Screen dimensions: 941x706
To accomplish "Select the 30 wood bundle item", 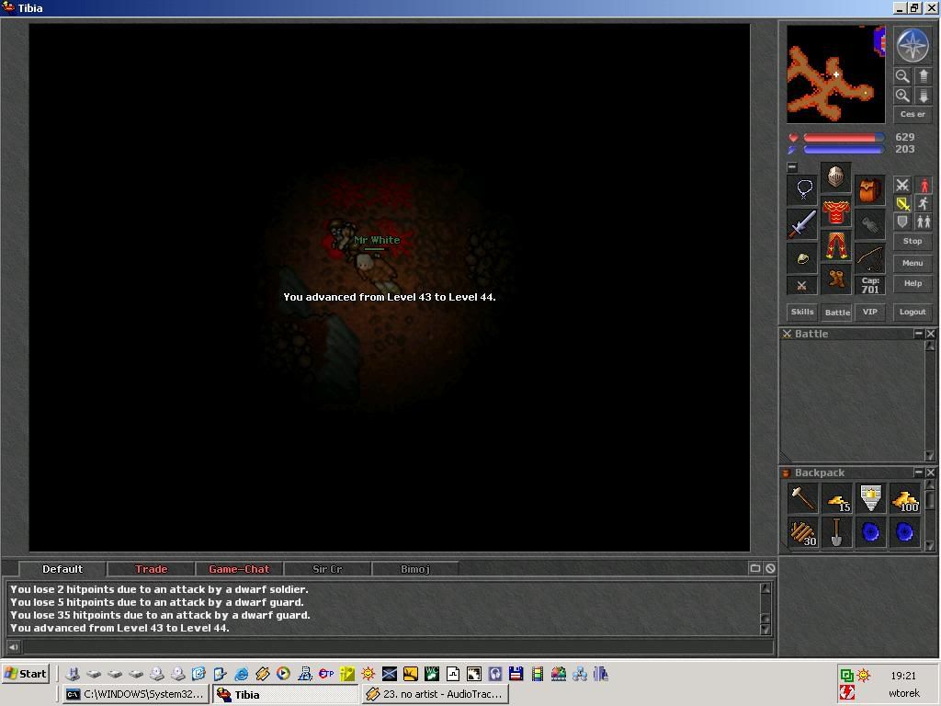I will [802, 532].
